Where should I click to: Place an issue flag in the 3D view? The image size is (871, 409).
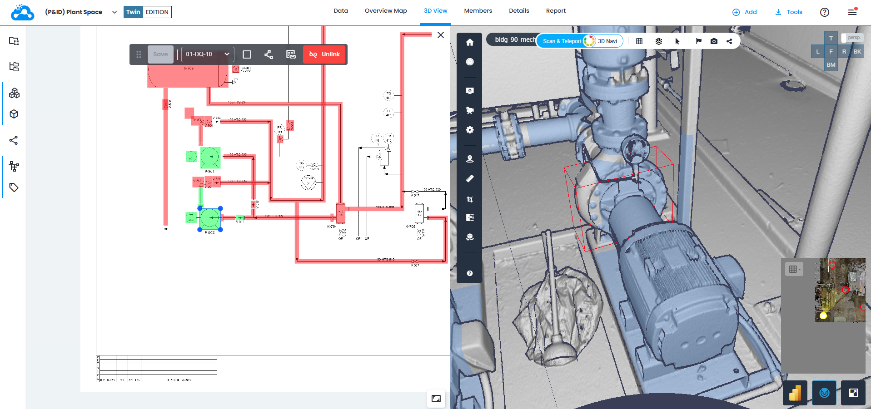[x=698, y=41]
